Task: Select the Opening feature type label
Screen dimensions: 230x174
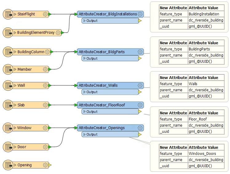Action: pyautogui.click(x=25, y=165)
